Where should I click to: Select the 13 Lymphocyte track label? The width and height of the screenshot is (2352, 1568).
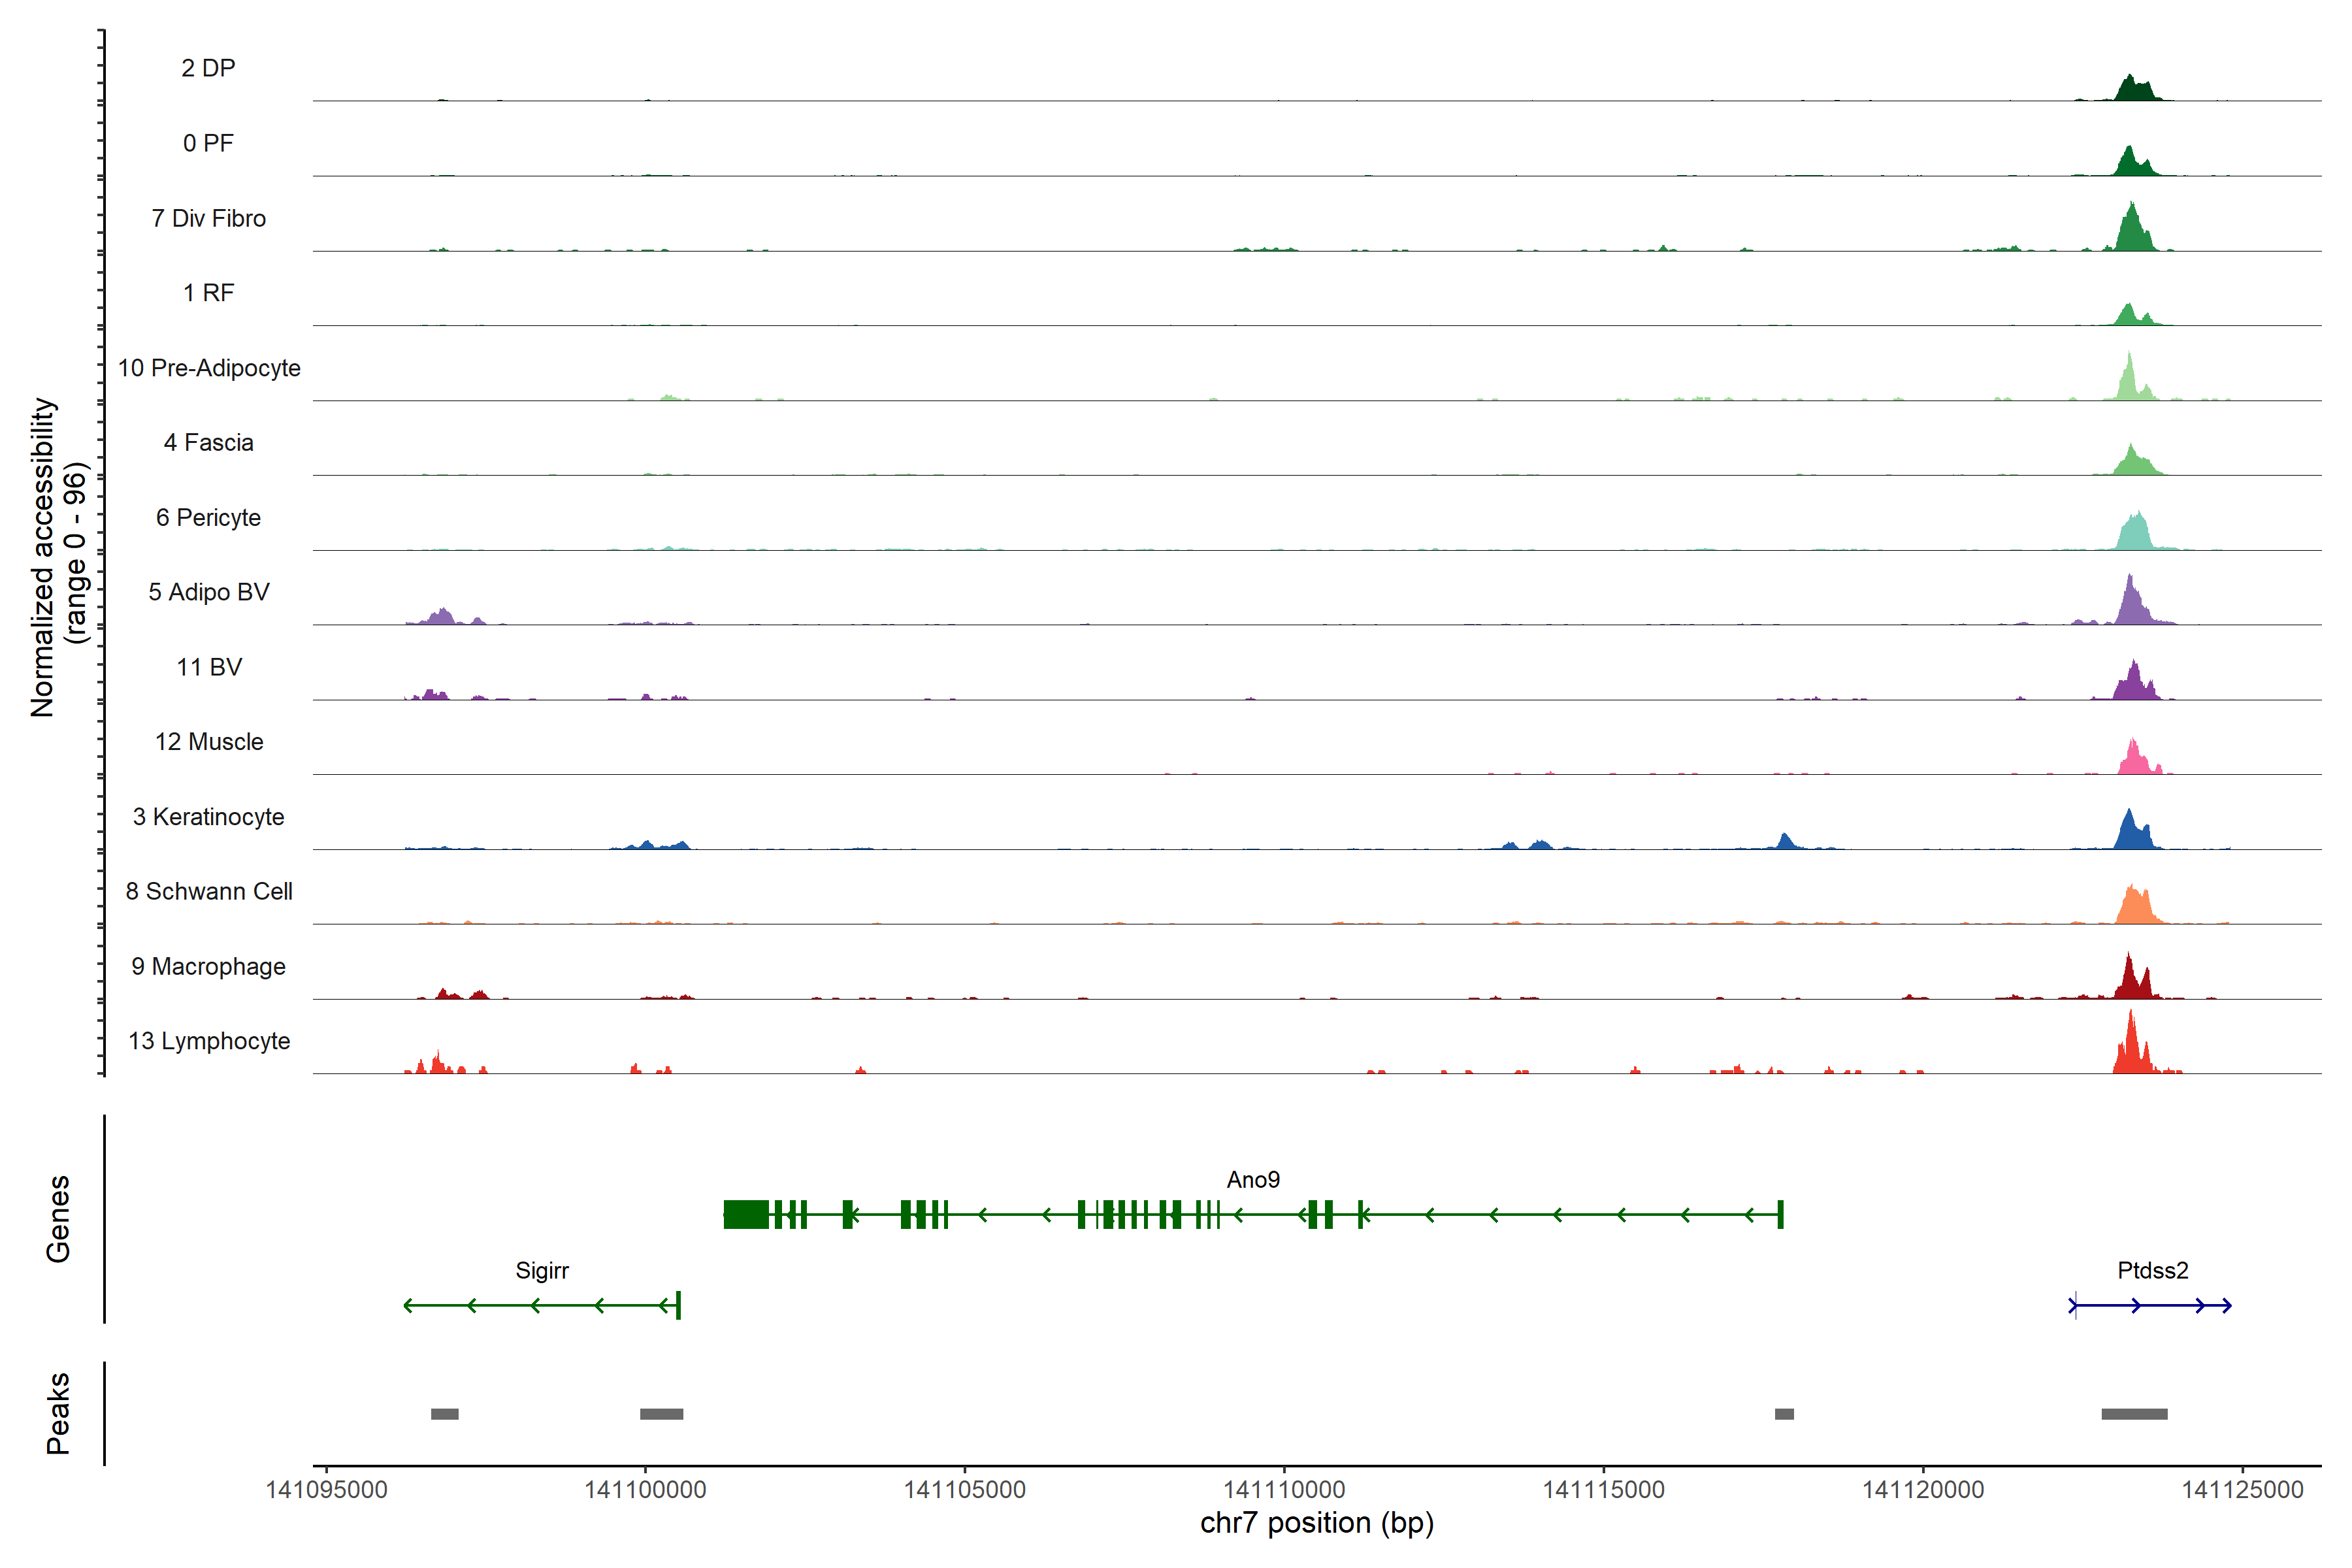pos(209,1041)
